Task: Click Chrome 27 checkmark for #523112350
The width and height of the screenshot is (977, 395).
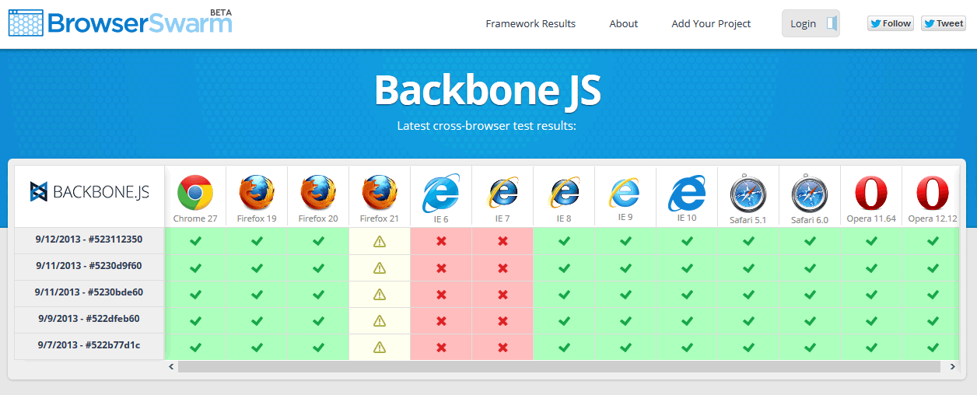Action: (195, 241)
